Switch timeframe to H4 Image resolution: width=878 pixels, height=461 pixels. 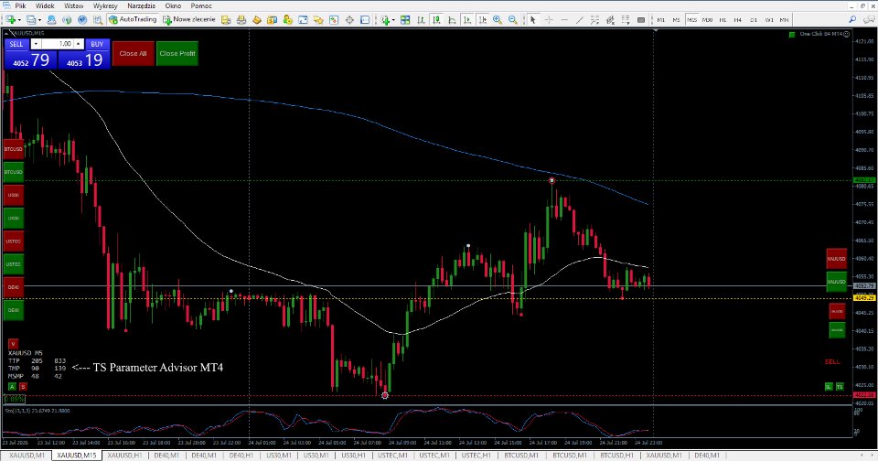737,19
